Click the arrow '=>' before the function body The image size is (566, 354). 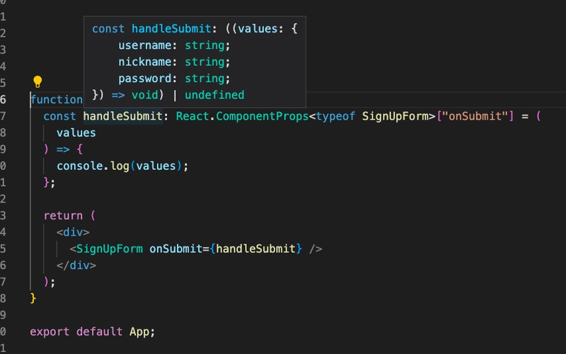point(63,149)
